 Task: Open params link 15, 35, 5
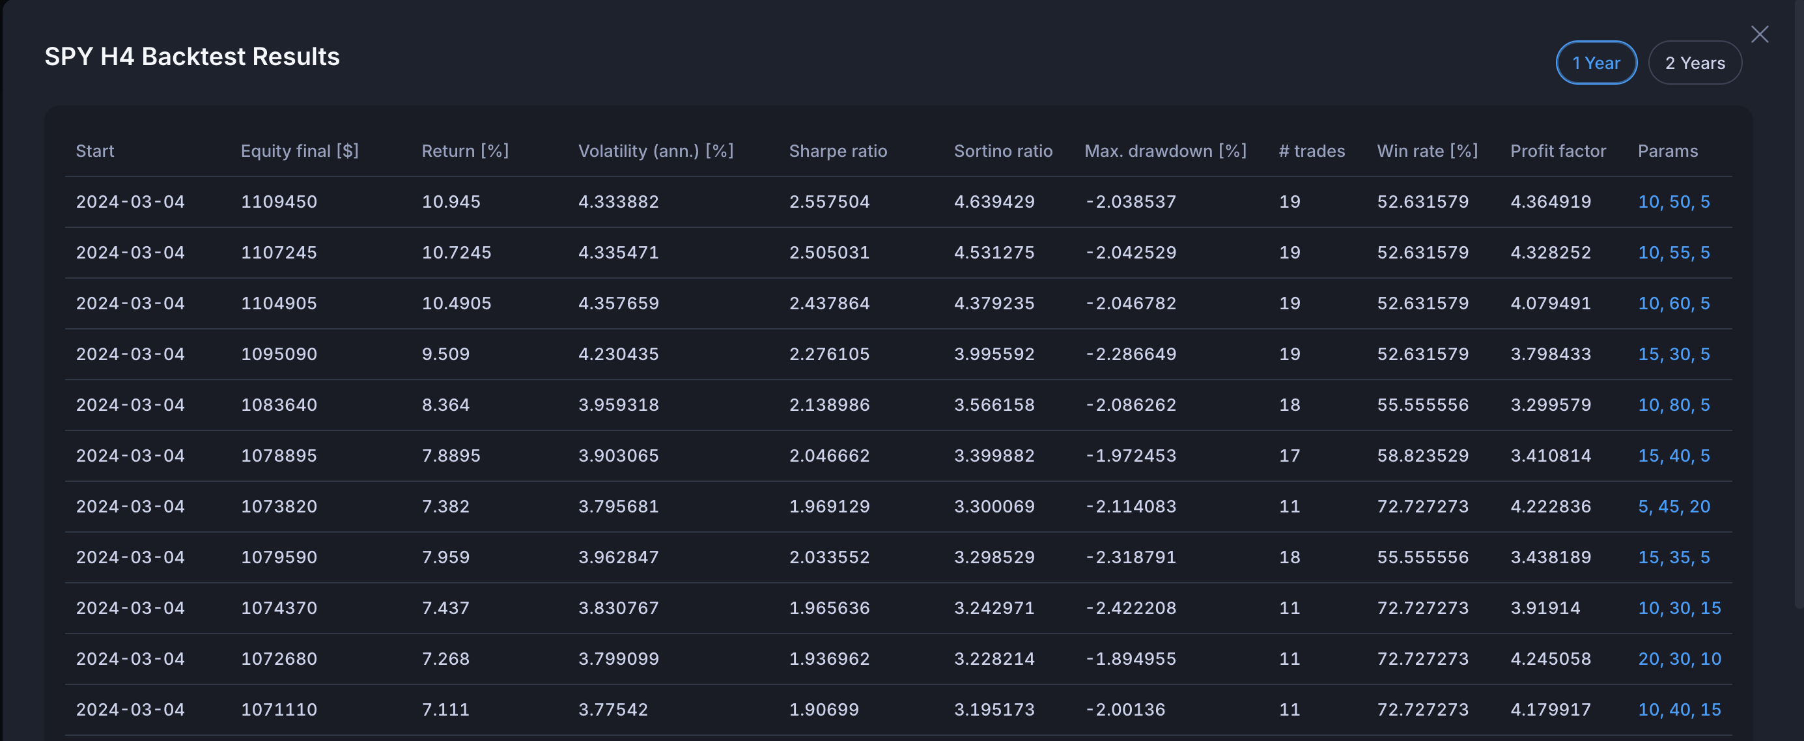tap(1674, 557)
